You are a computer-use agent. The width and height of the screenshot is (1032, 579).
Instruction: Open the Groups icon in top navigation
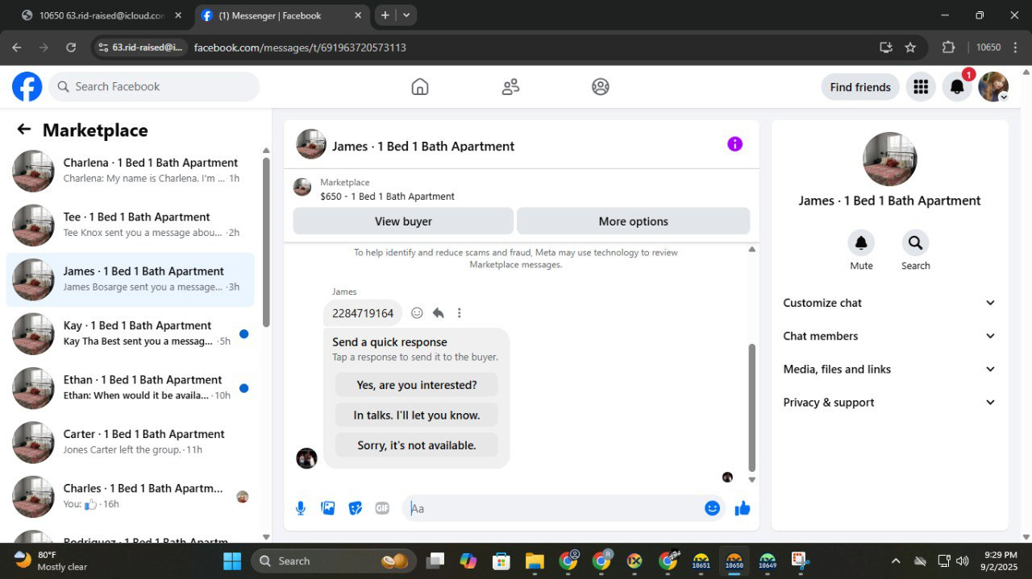[x=601, y=87]
